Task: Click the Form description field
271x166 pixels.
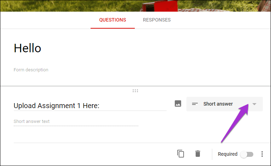Action: click(x=31, y=70)
